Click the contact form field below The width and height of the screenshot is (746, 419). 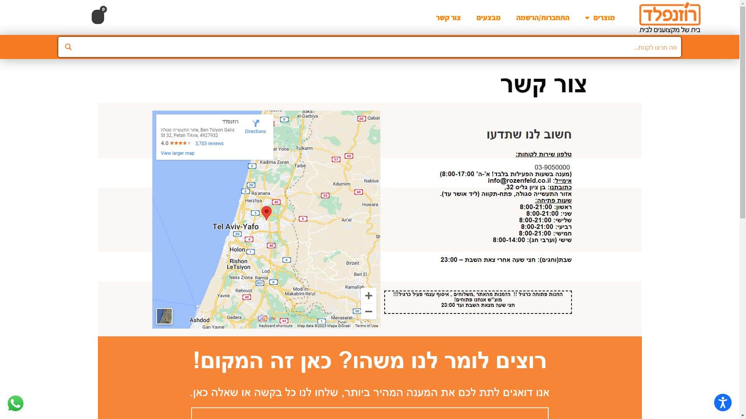pos(370,413)
